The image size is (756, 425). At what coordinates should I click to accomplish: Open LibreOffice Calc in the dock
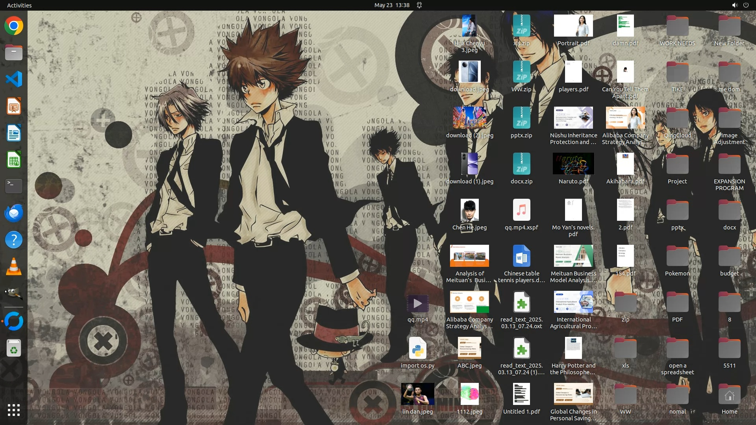pyautogui.click(x=14, y=160)
